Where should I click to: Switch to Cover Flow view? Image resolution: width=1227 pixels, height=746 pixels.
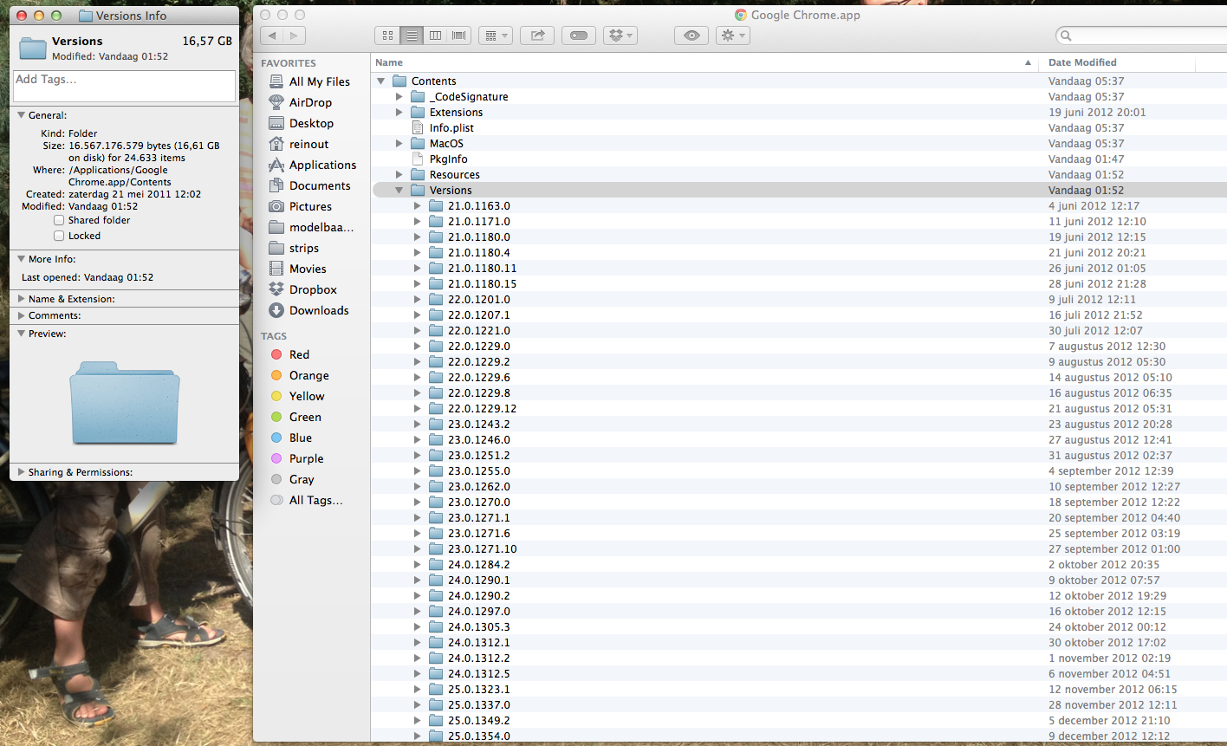[x=458, y=36]
